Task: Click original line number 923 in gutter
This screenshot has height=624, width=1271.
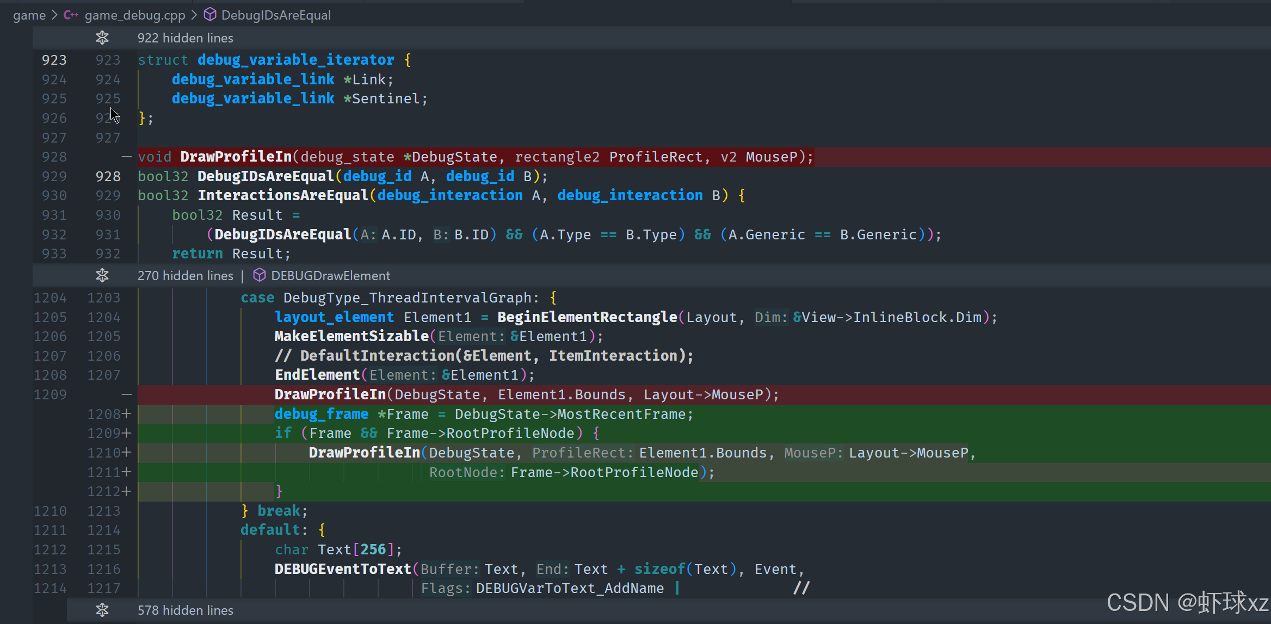Action: [54, 60]
